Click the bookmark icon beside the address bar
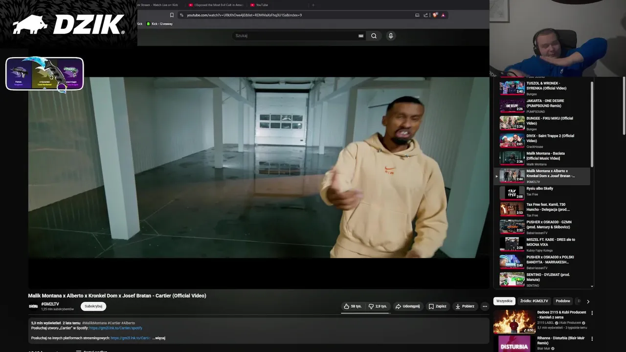 pos(172,15)
